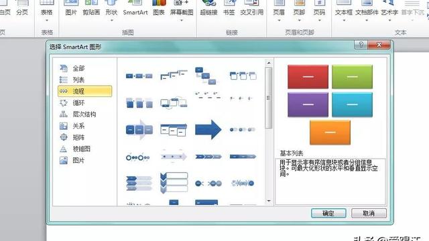Click the layout list scroll-down arrow
Screen dimensions: 429x241
pyautogui.click(x=269, y=201)
